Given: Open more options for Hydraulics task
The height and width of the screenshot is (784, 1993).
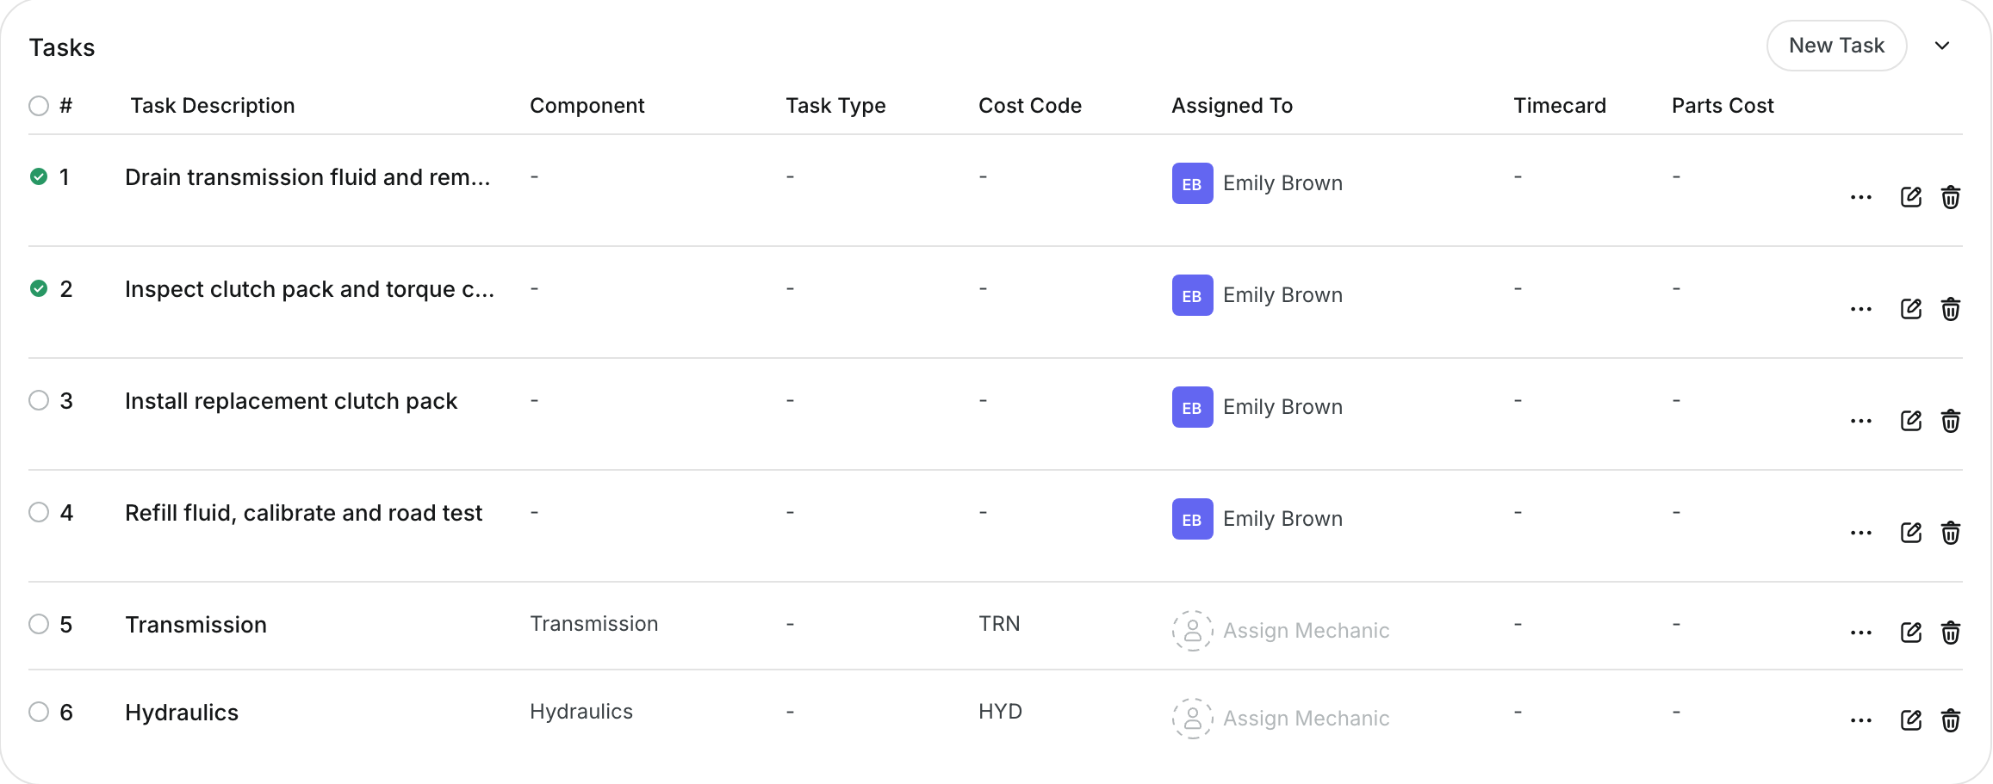Looking at the screenshot, I should (x=1860, y=720).
